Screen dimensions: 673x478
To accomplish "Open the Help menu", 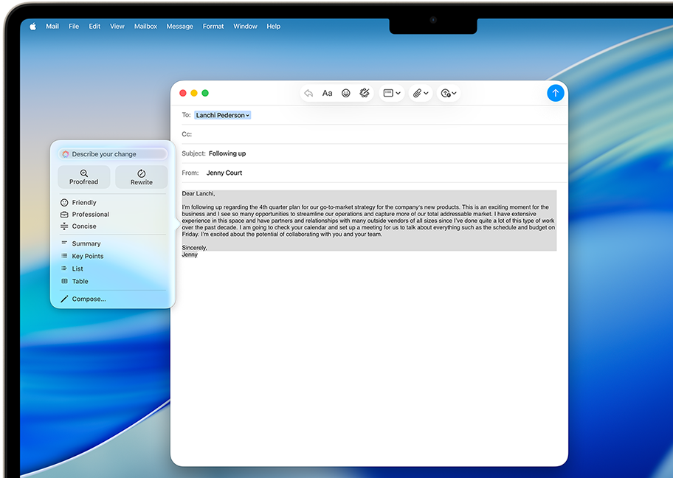I will (x=273, y=26).
